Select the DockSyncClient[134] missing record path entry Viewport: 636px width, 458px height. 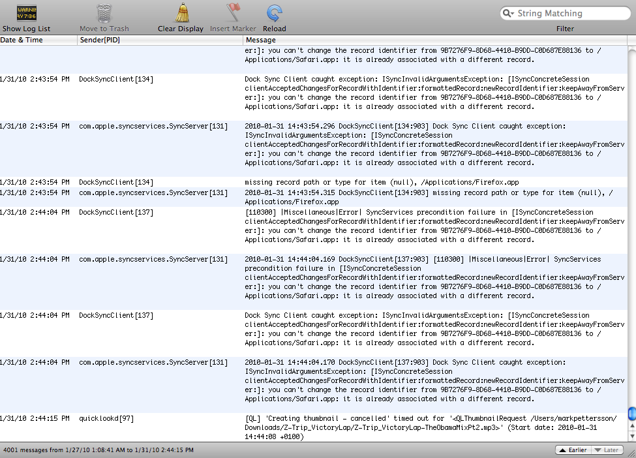tap(314, 182)
